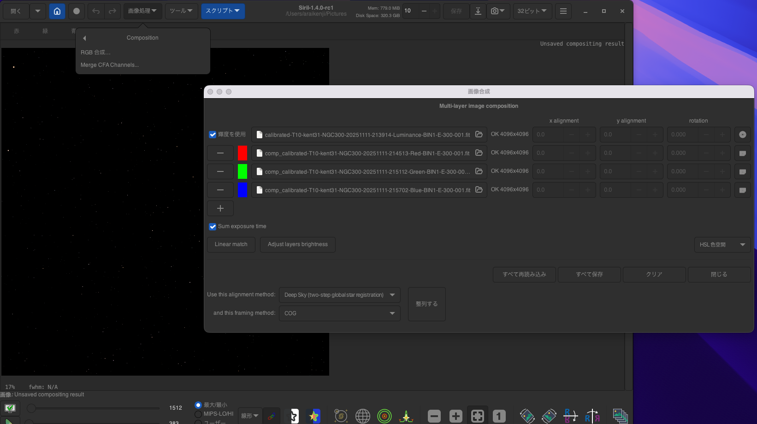Open the hamburger main menu
Image resolution: width=757 pixels, height=424 pixels.
563,11
